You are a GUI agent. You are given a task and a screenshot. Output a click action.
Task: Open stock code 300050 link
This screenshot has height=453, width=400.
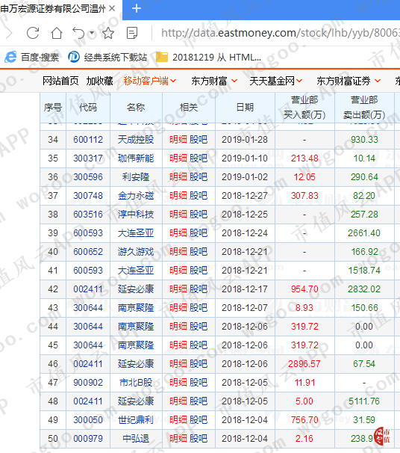tap(88, 420)
